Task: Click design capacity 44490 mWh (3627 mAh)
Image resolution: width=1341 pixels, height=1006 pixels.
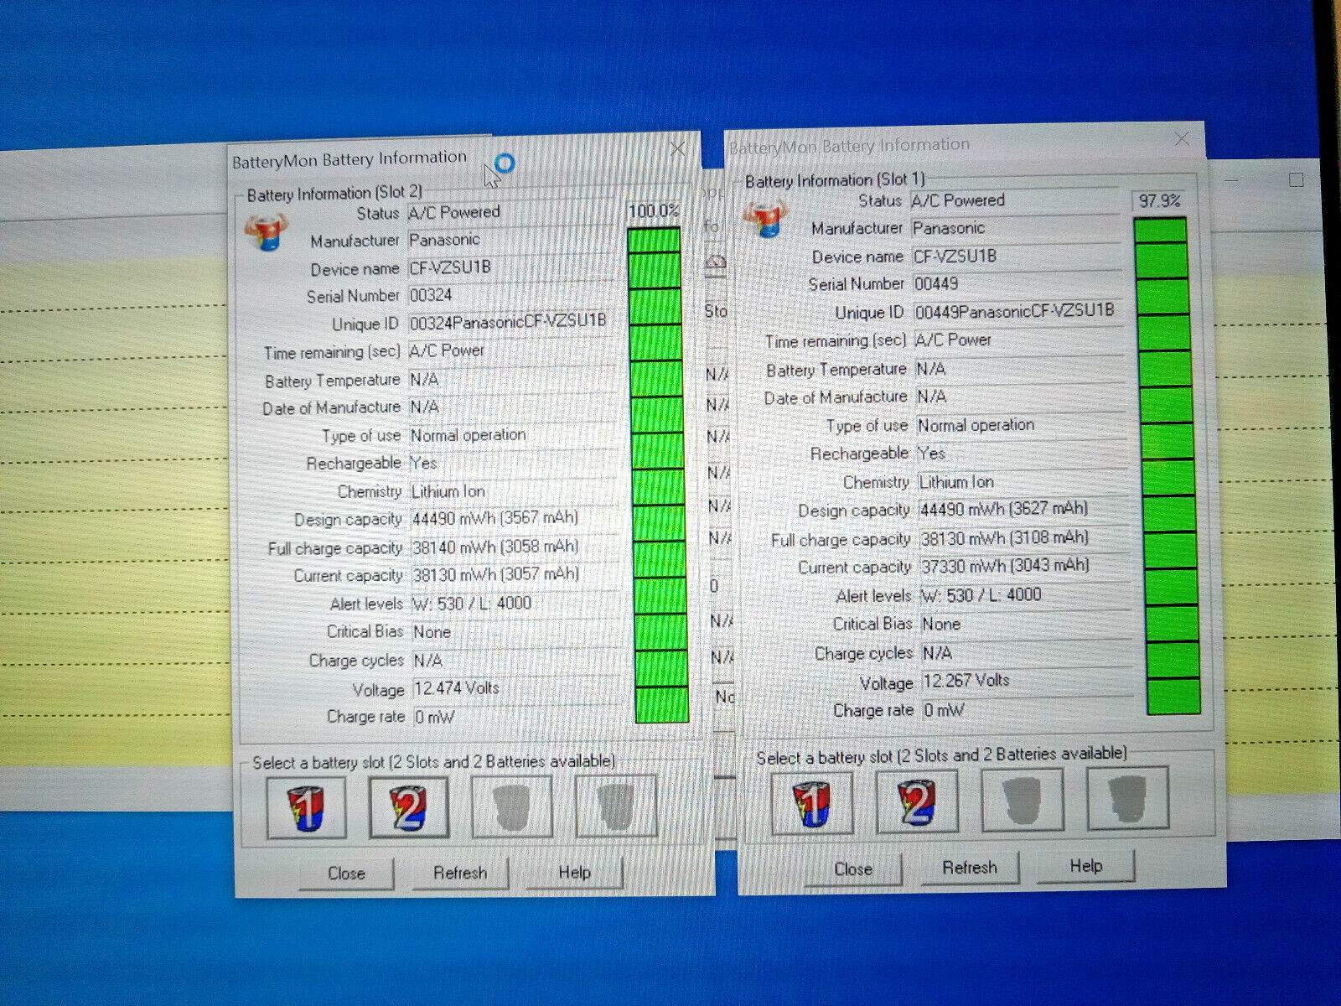Action: [x=1023, y=509]
